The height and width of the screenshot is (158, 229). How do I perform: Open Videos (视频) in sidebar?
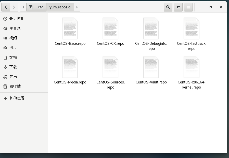coord(24,38)
